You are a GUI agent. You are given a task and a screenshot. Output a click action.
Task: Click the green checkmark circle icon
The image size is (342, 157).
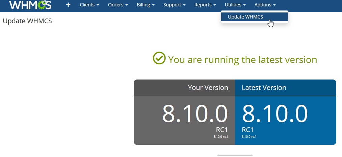tap(159, 58)
